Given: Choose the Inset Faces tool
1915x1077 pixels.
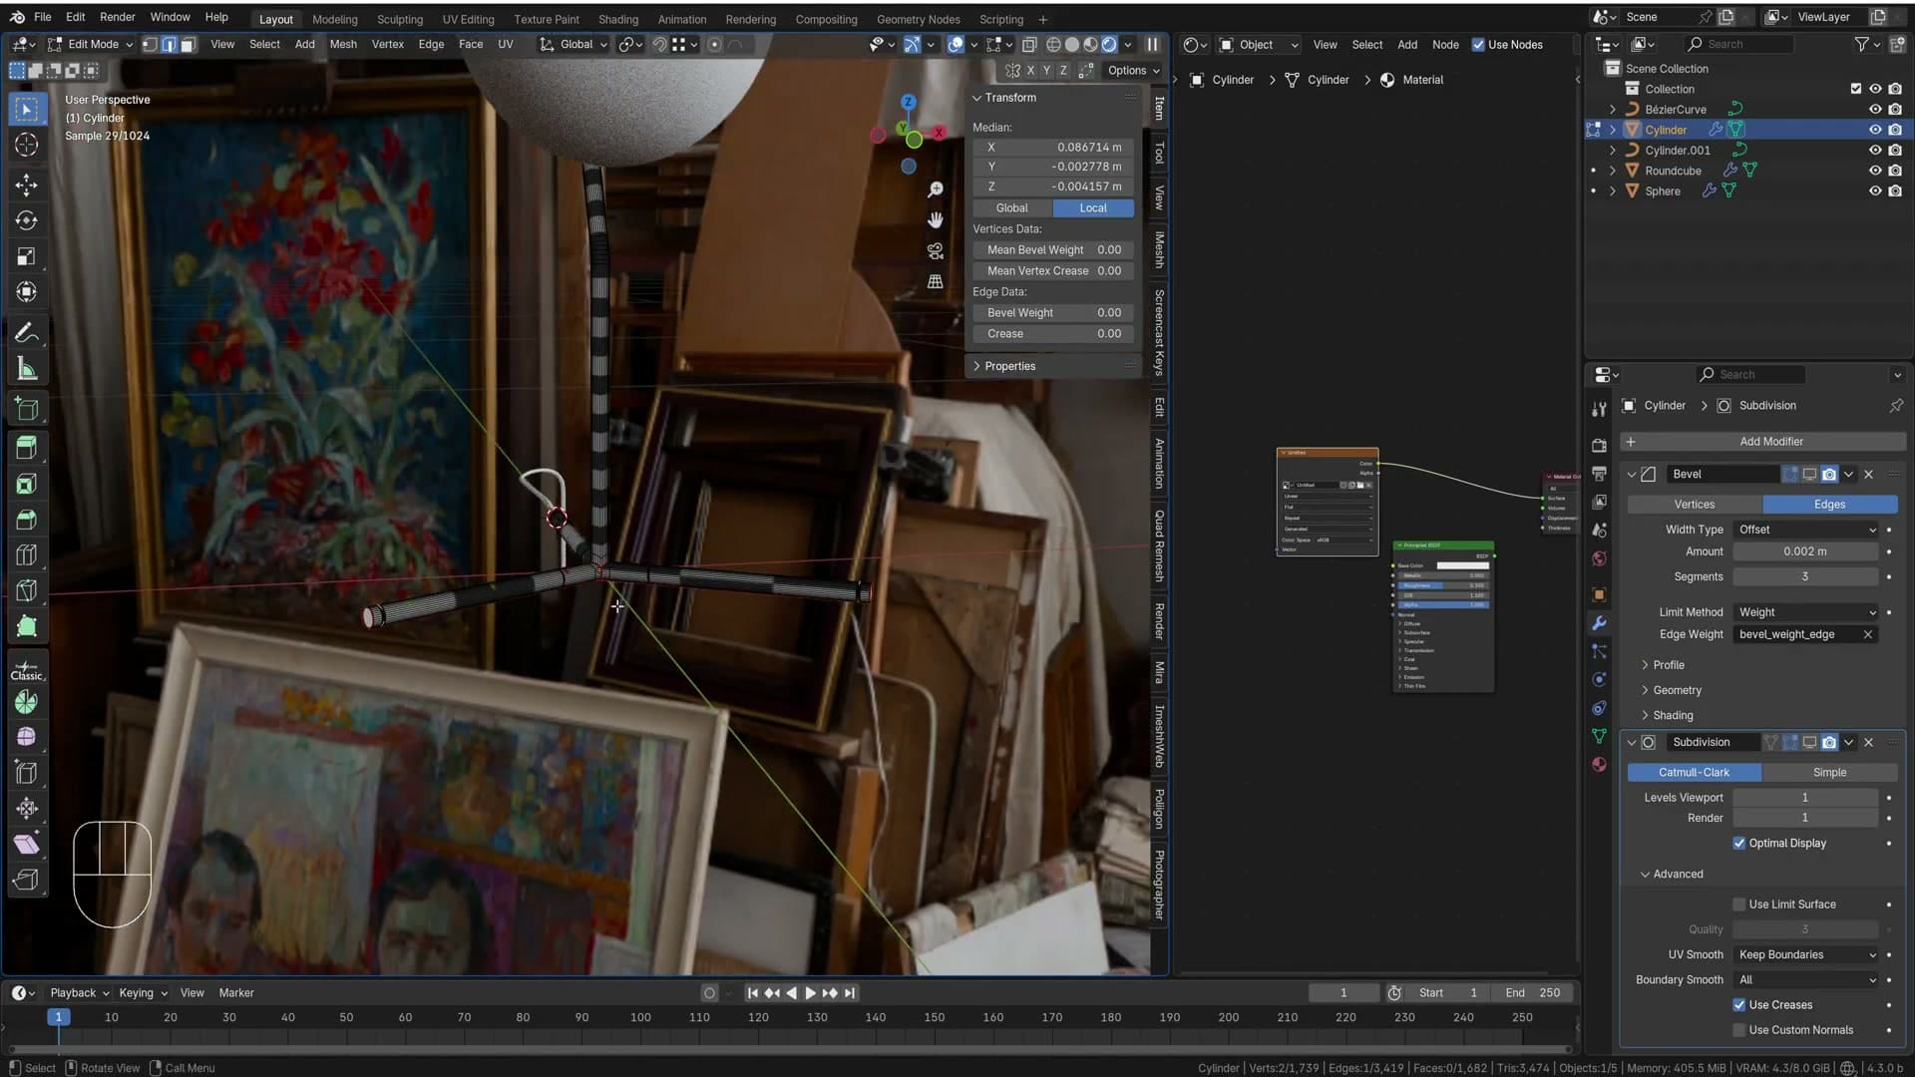Looking at the screenshot, I should pyautogui.click(x=27, y=485).
